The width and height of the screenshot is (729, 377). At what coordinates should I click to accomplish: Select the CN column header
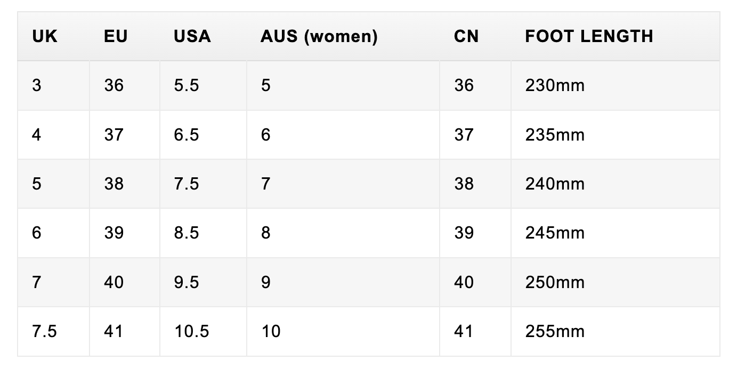pos(466,36)
